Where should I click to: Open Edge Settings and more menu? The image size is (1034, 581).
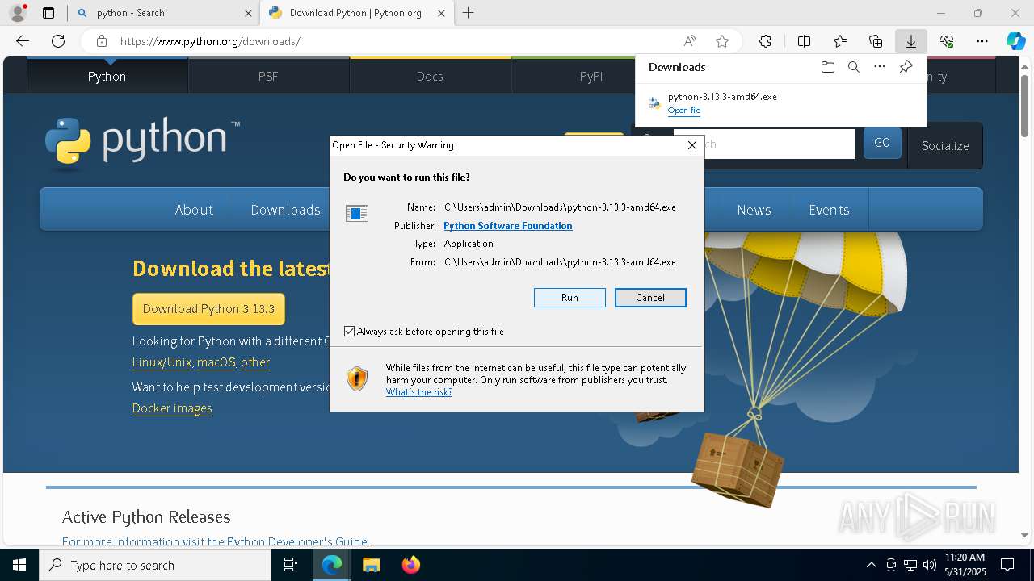[x=982, y=41]
